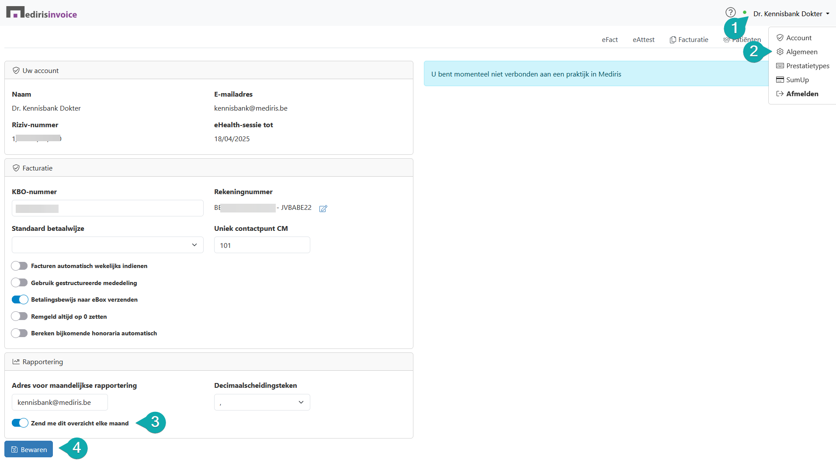Screen dimensions: 836x463
Task: Open the Decimaalscheidingsteken dropdown
Action: click(x=262, y=402)
